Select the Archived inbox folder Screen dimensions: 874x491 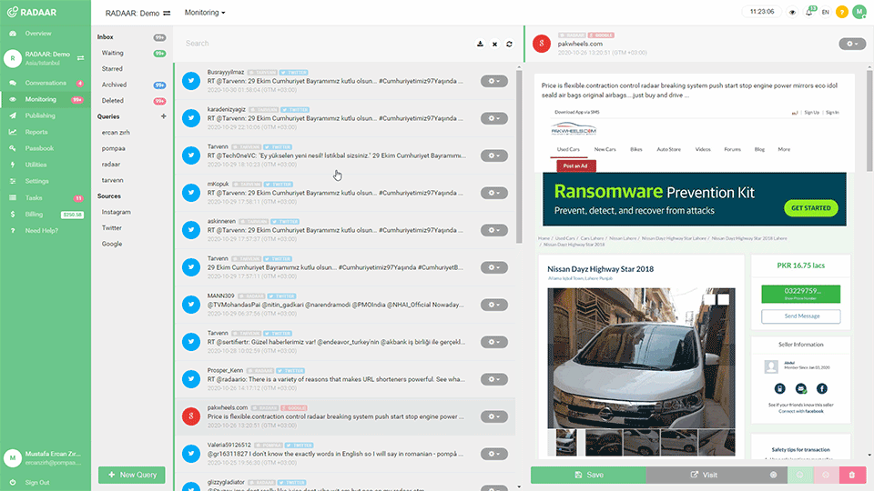(x=115, y=85)
